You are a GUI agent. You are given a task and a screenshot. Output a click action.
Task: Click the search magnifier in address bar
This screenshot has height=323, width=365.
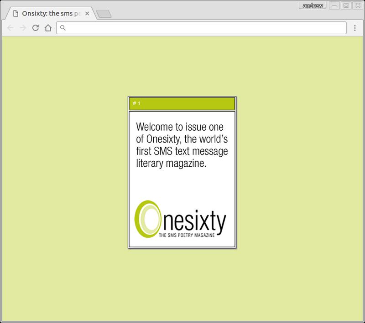tap(63, 28)
